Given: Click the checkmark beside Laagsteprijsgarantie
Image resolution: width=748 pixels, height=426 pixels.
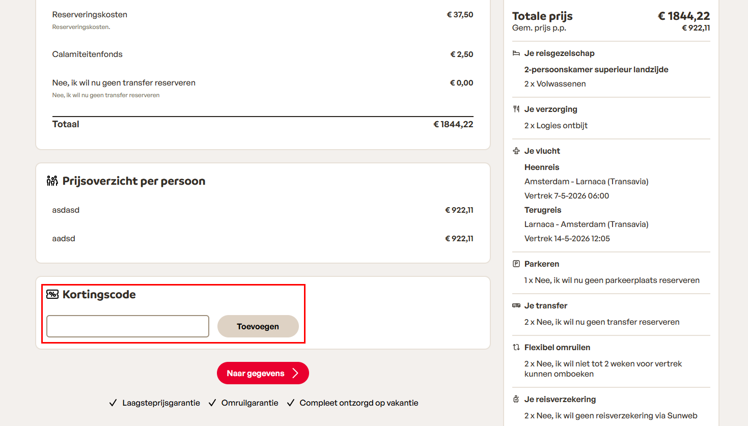Looking at the screenshot, I should pyautogui.click(x=113, y=402).
